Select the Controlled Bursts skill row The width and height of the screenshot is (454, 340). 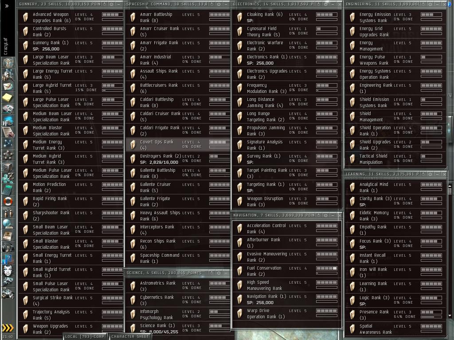[x=71, y=31]
